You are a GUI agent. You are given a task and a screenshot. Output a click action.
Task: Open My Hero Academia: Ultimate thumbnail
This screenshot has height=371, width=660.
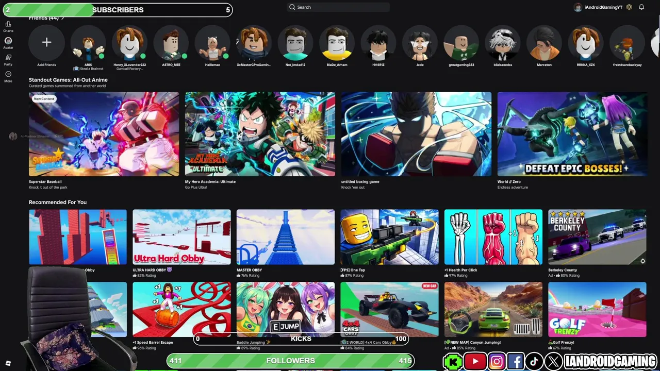[x=260, y=134]
